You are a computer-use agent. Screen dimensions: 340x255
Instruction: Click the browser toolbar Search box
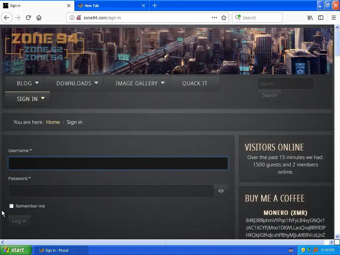click(x=257, y=18)
